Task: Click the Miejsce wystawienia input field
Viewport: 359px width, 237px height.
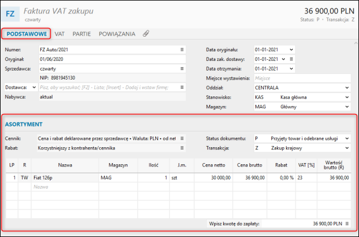Action: (x=302, y=78)
